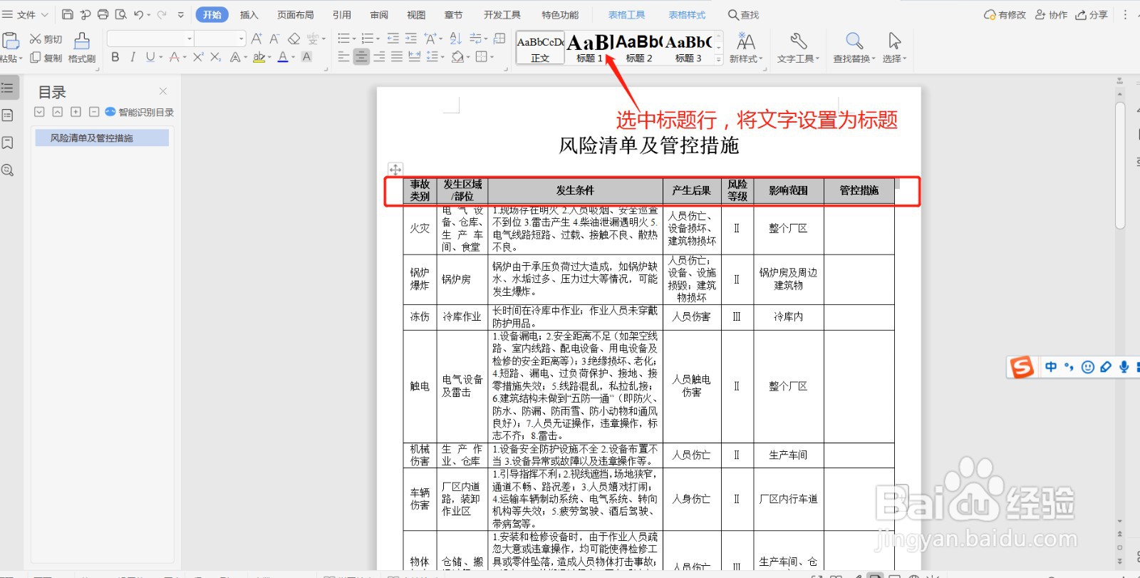This screenshot has height=578, width=1140.
Task: Switch to the 审阅 tab
Action: (379, 14)
